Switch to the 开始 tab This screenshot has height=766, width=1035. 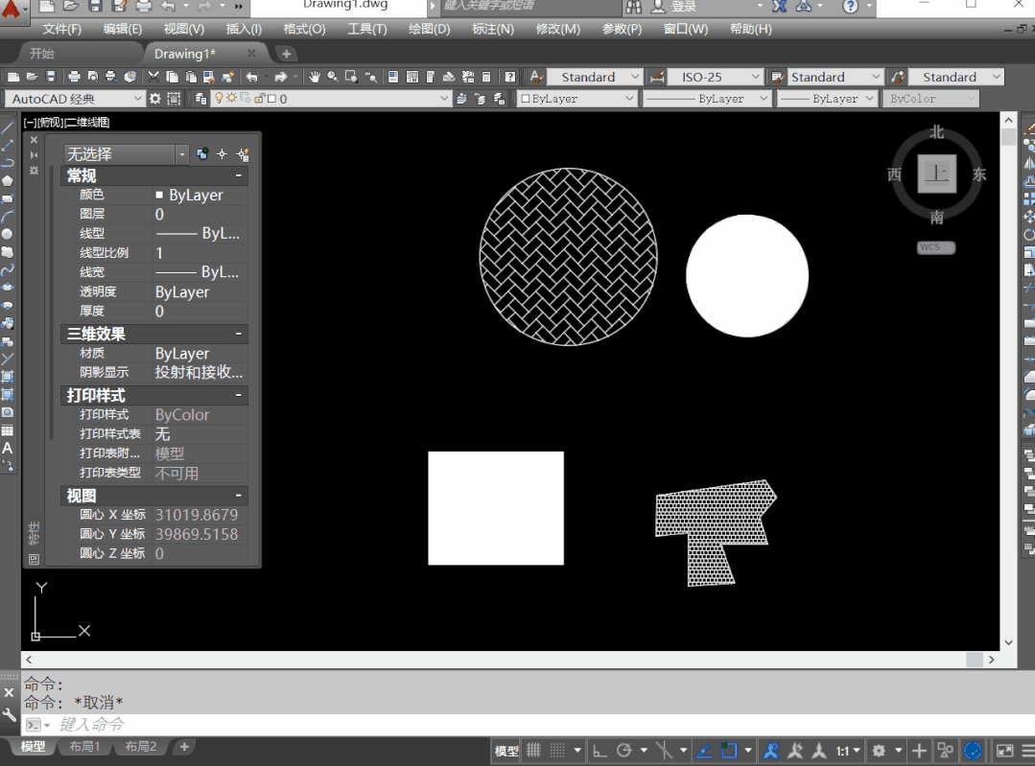(41, 54)
